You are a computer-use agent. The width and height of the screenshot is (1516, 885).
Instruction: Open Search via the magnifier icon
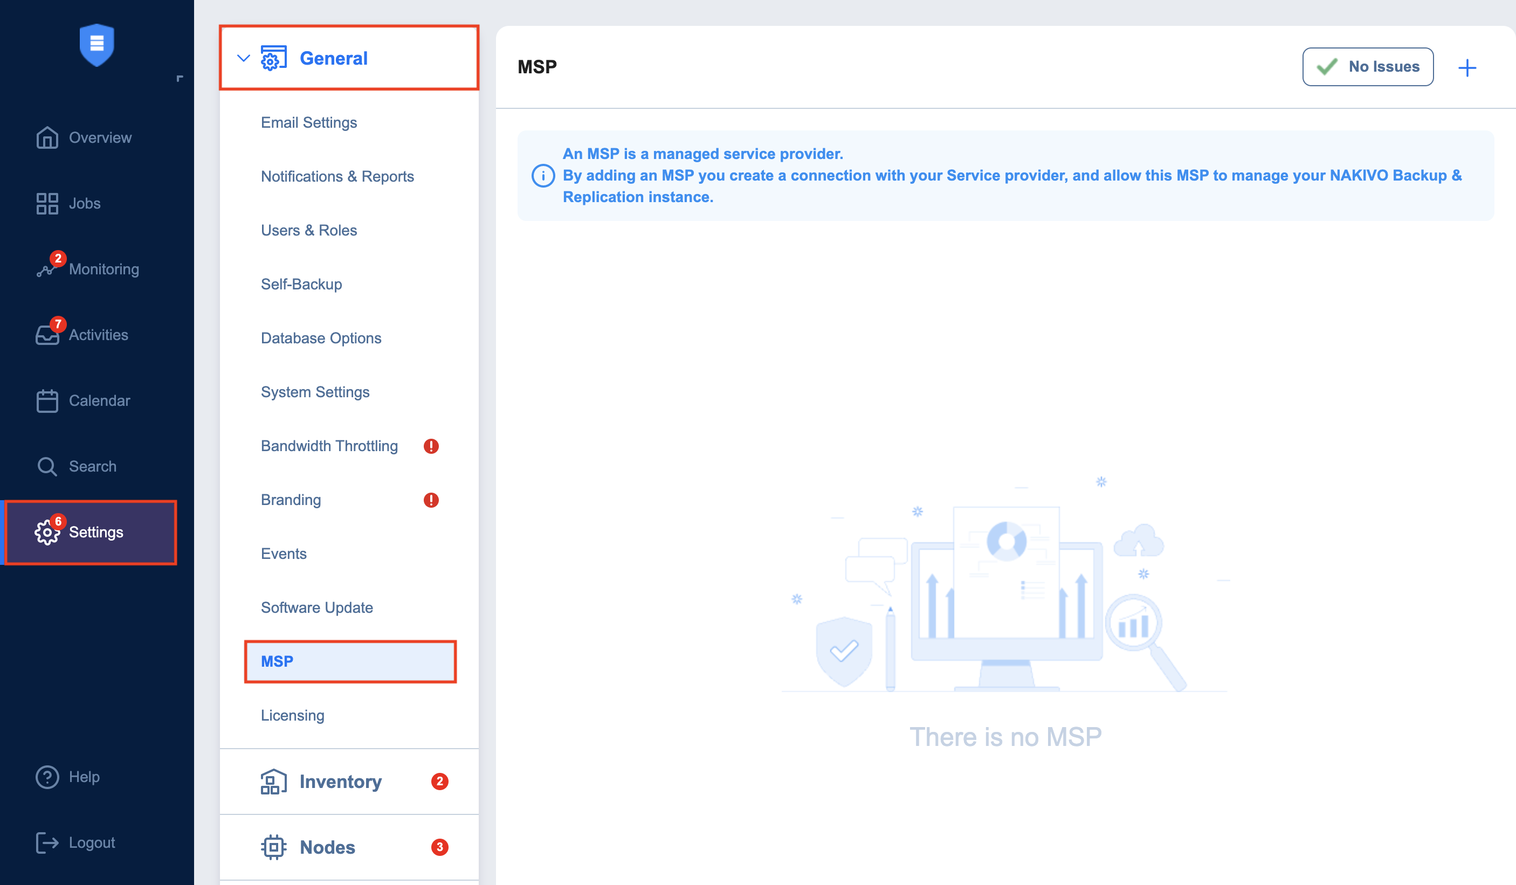click(x=47, y=466)
